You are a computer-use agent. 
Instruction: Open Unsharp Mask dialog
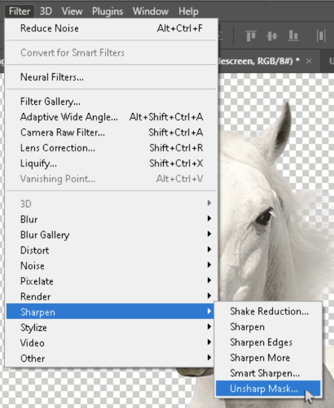[x=268, y=388]
